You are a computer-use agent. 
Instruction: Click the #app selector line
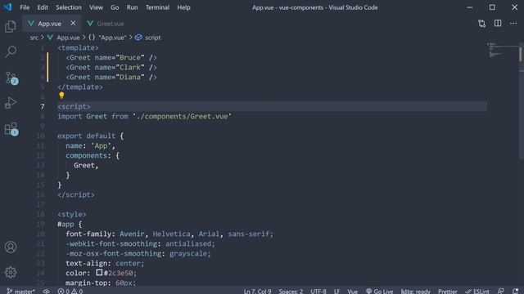pyautogui.click(x=70, y=225)
